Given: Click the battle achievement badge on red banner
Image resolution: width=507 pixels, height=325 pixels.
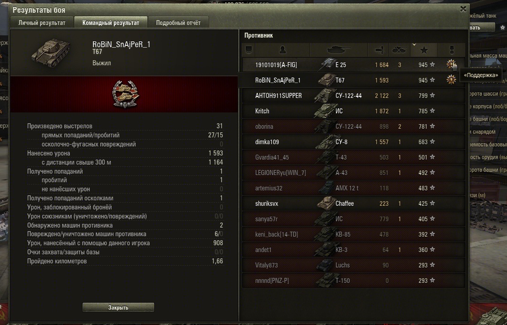Looking at the screenshot, I should tap(126, 94).
